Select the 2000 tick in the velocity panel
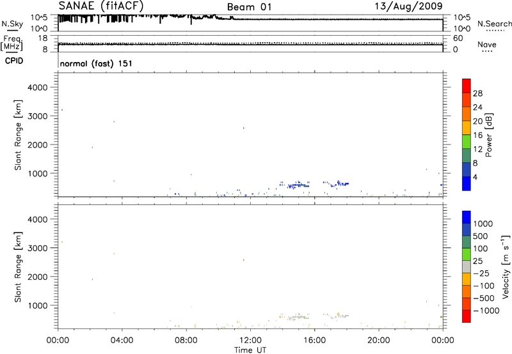512x354 pixels. pos(38,277)
